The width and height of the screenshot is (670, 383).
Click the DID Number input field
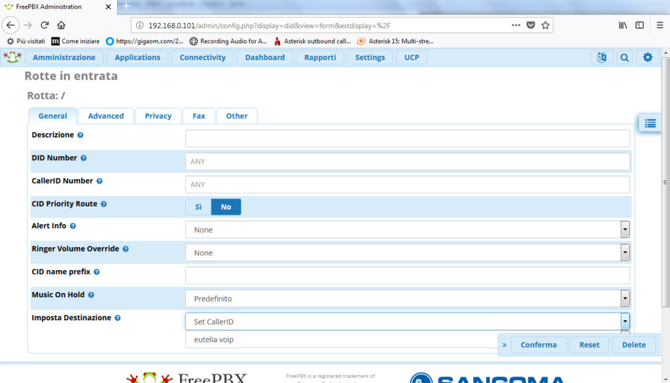coord(407,161)
